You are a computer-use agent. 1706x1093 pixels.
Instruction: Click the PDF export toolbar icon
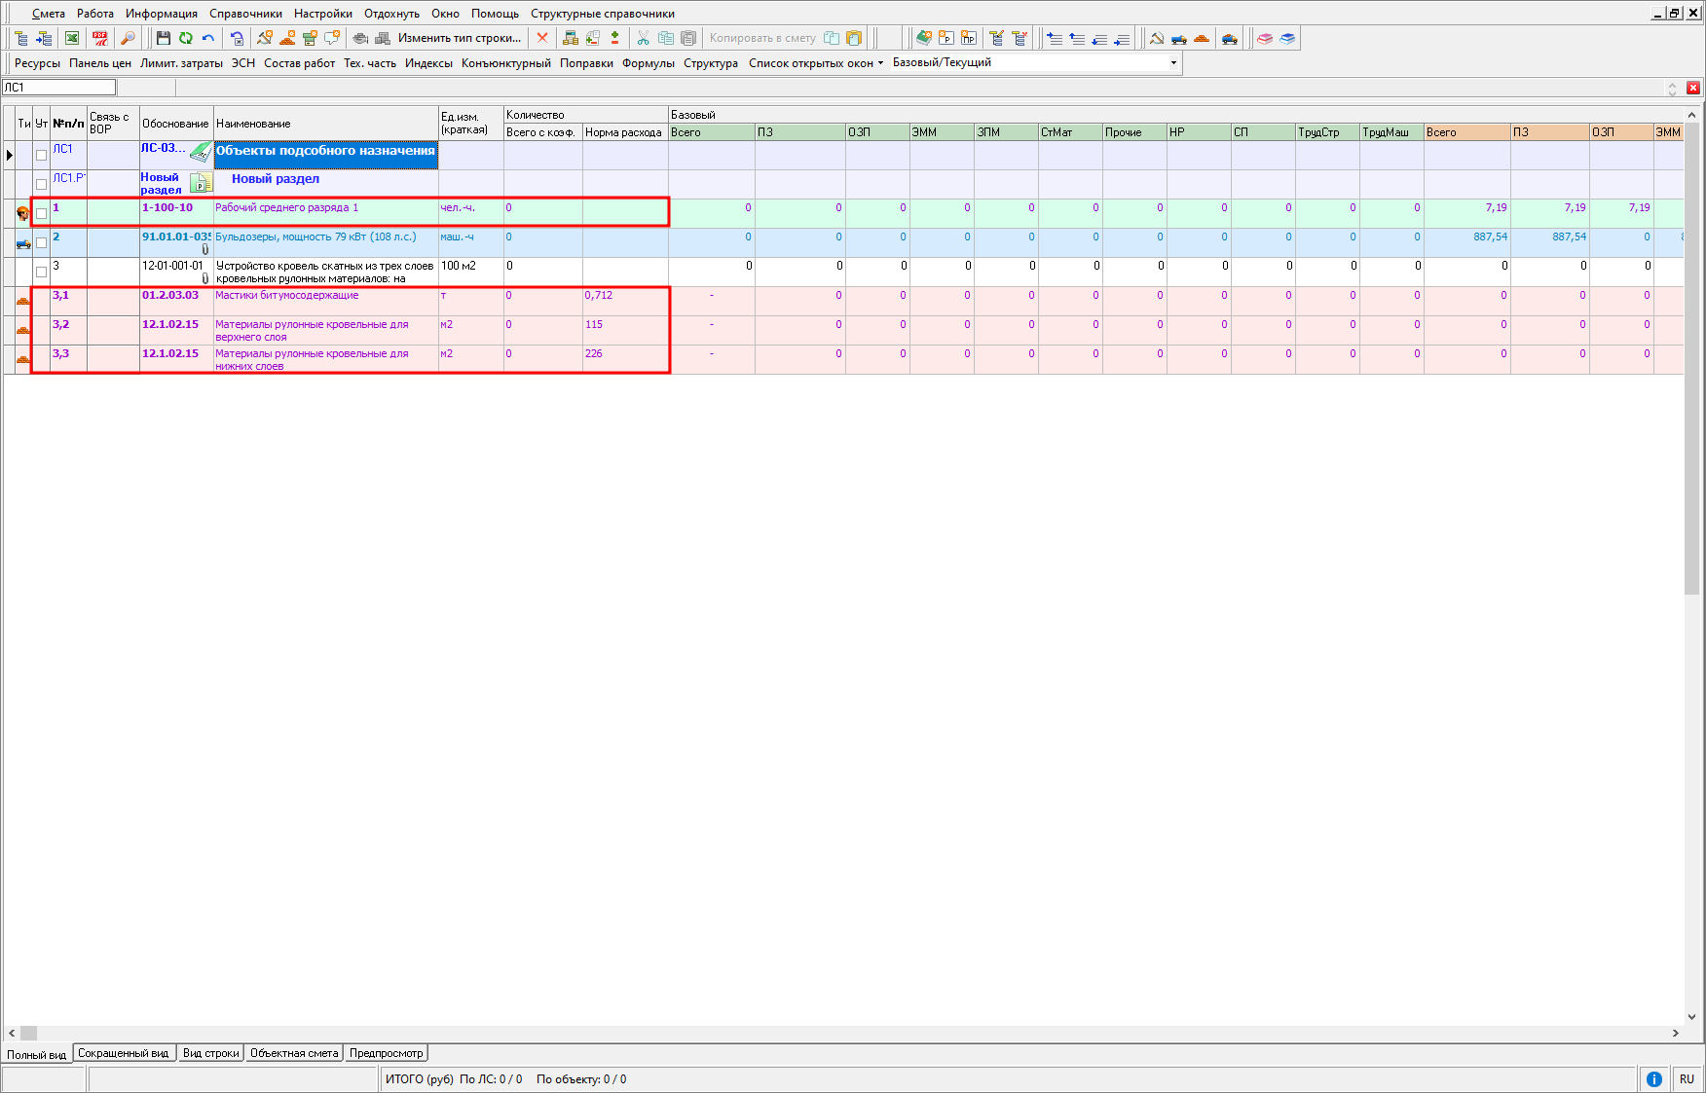tap(100, 38)
